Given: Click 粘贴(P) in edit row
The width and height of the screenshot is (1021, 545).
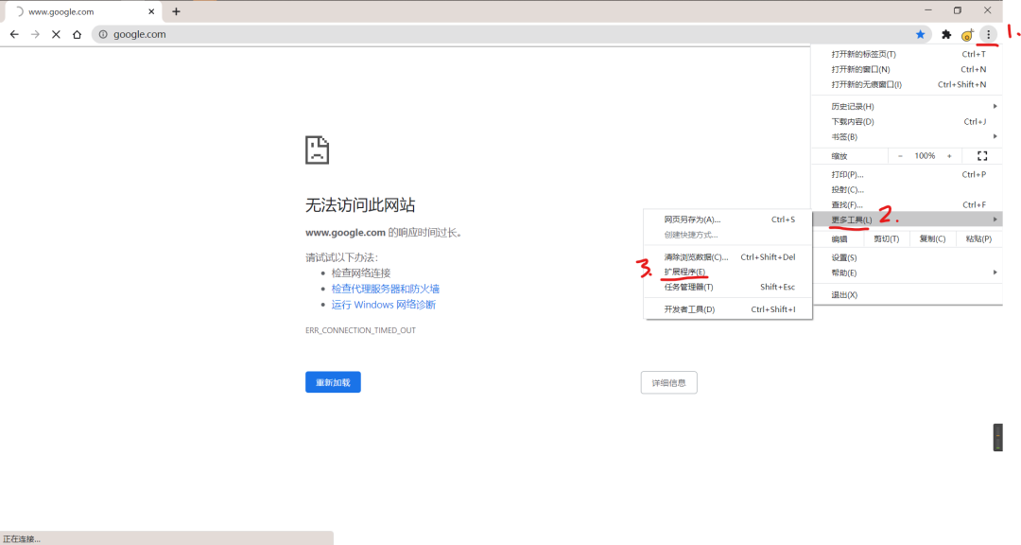Looking at the screenshot, I should coord(978,239).
